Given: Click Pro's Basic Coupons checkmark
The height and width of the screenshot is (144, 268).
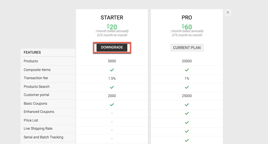Looking at the screenshot, I should pos(187,105).
